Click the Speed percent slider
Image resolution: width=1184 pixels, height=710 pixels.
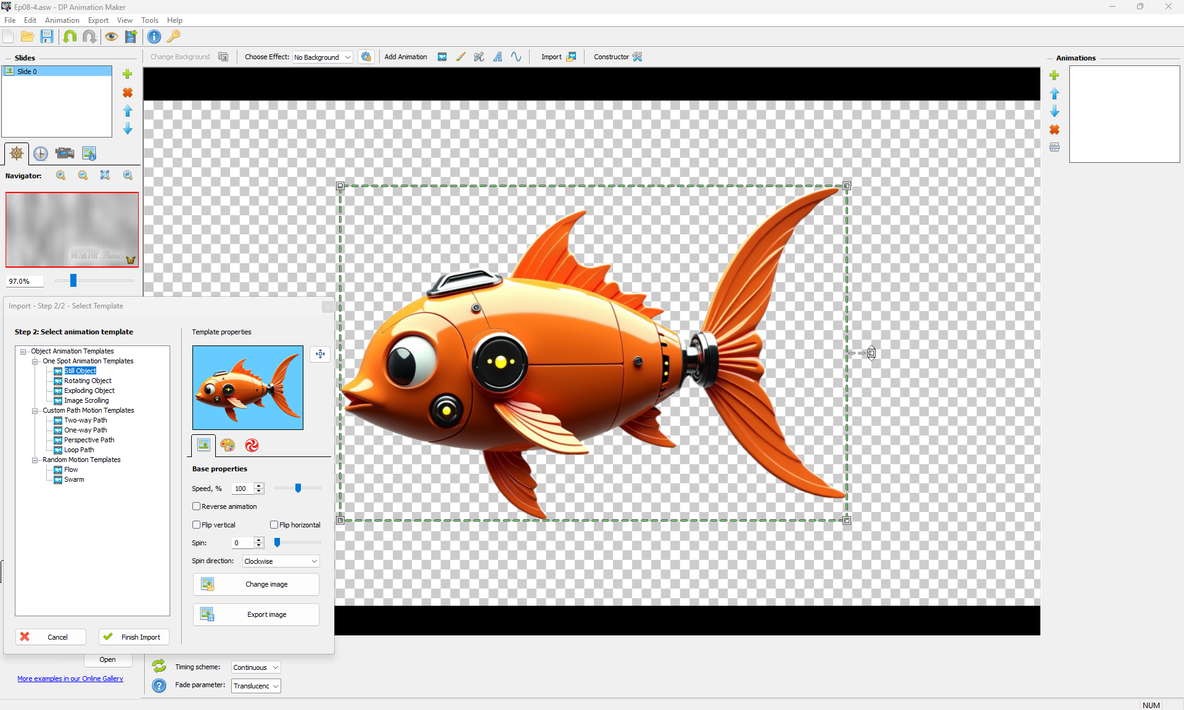pyautogui.click(x=298, y=489)
